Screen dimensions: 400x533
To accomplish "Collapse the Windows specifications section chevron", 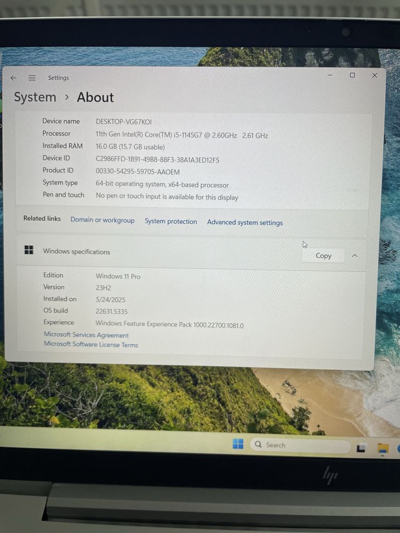I will coord(355,256).
